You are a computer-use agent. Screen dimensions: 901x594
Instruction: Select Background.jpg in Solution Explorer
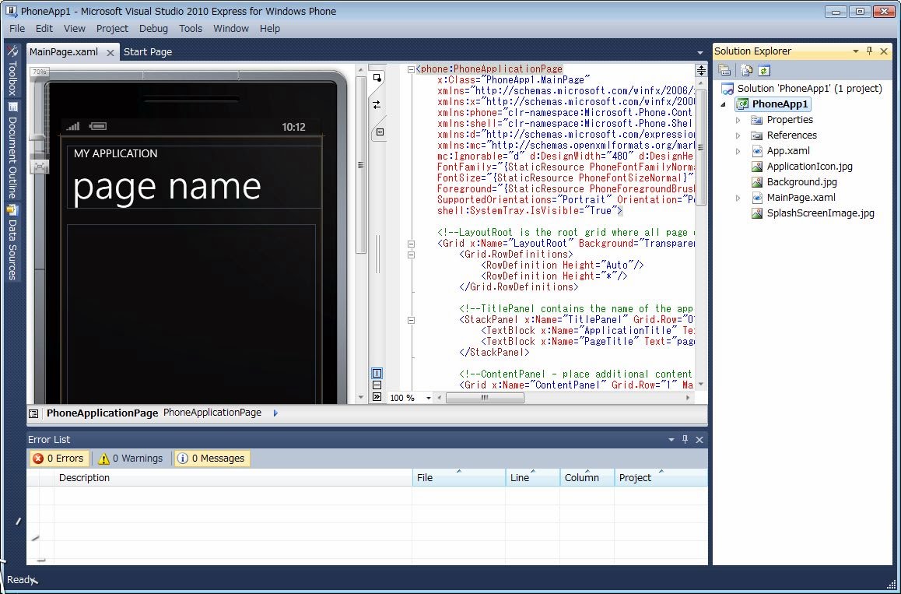pyautogui.click(x=801, y=182)
